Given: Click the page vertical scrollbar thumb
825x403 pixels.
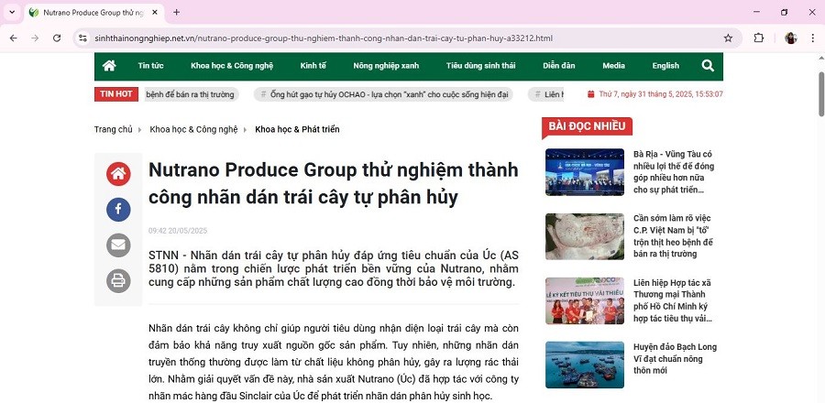Looking at the screenshot, I should click(820, 93).
